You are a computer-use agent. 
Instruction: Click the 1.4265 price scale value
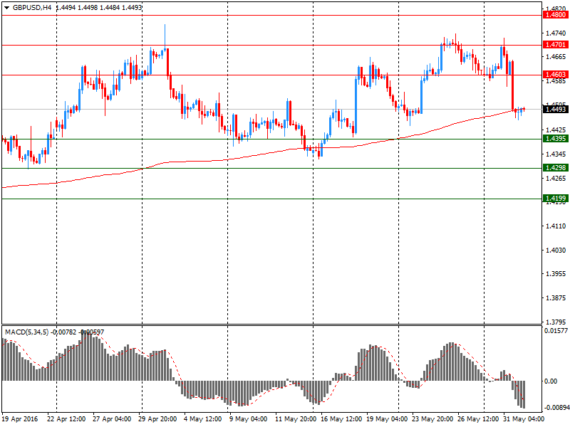(556, 179)
